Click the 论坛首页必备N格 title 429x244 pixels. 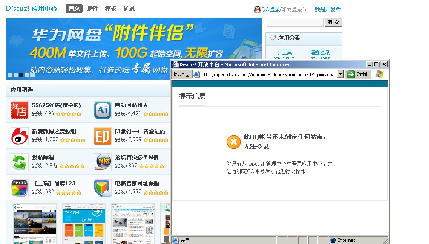136,157
